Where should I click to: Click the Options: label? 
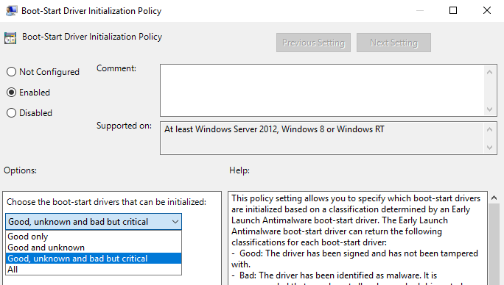point(20,170)
